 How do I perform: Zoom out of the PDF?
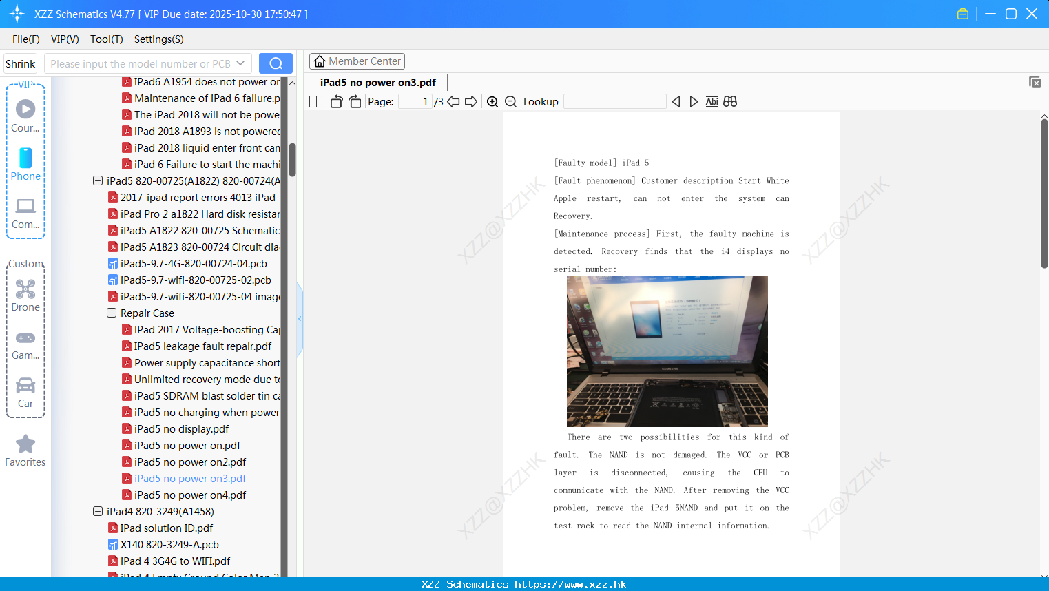point(511,102)
